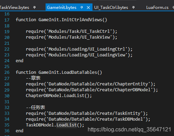Screen dimensions: 174x136
Task: Click the 'Modules/Task/UI_TaskView' require line
Action: (x=72, y=37)
